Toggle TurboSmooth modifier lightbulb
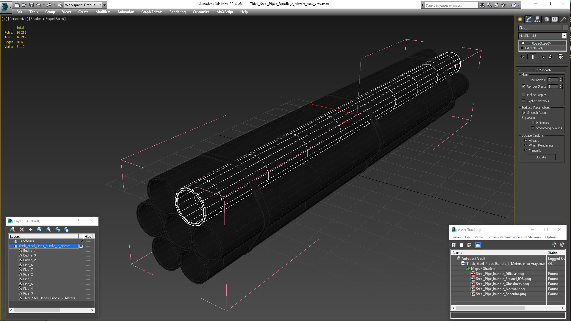The image size is (571, 321). click(x=523, y=43)
